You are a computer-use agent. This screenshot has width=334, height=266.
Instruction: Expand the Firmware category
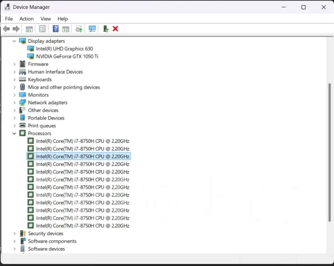14,64
